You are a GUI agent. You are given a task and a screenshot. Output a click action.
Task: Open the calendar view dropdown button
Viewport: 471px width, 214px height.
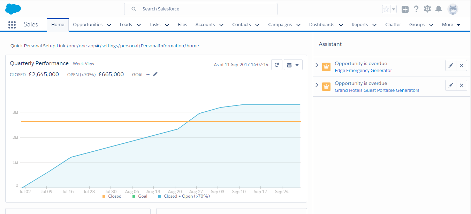[x=293, y=65]
